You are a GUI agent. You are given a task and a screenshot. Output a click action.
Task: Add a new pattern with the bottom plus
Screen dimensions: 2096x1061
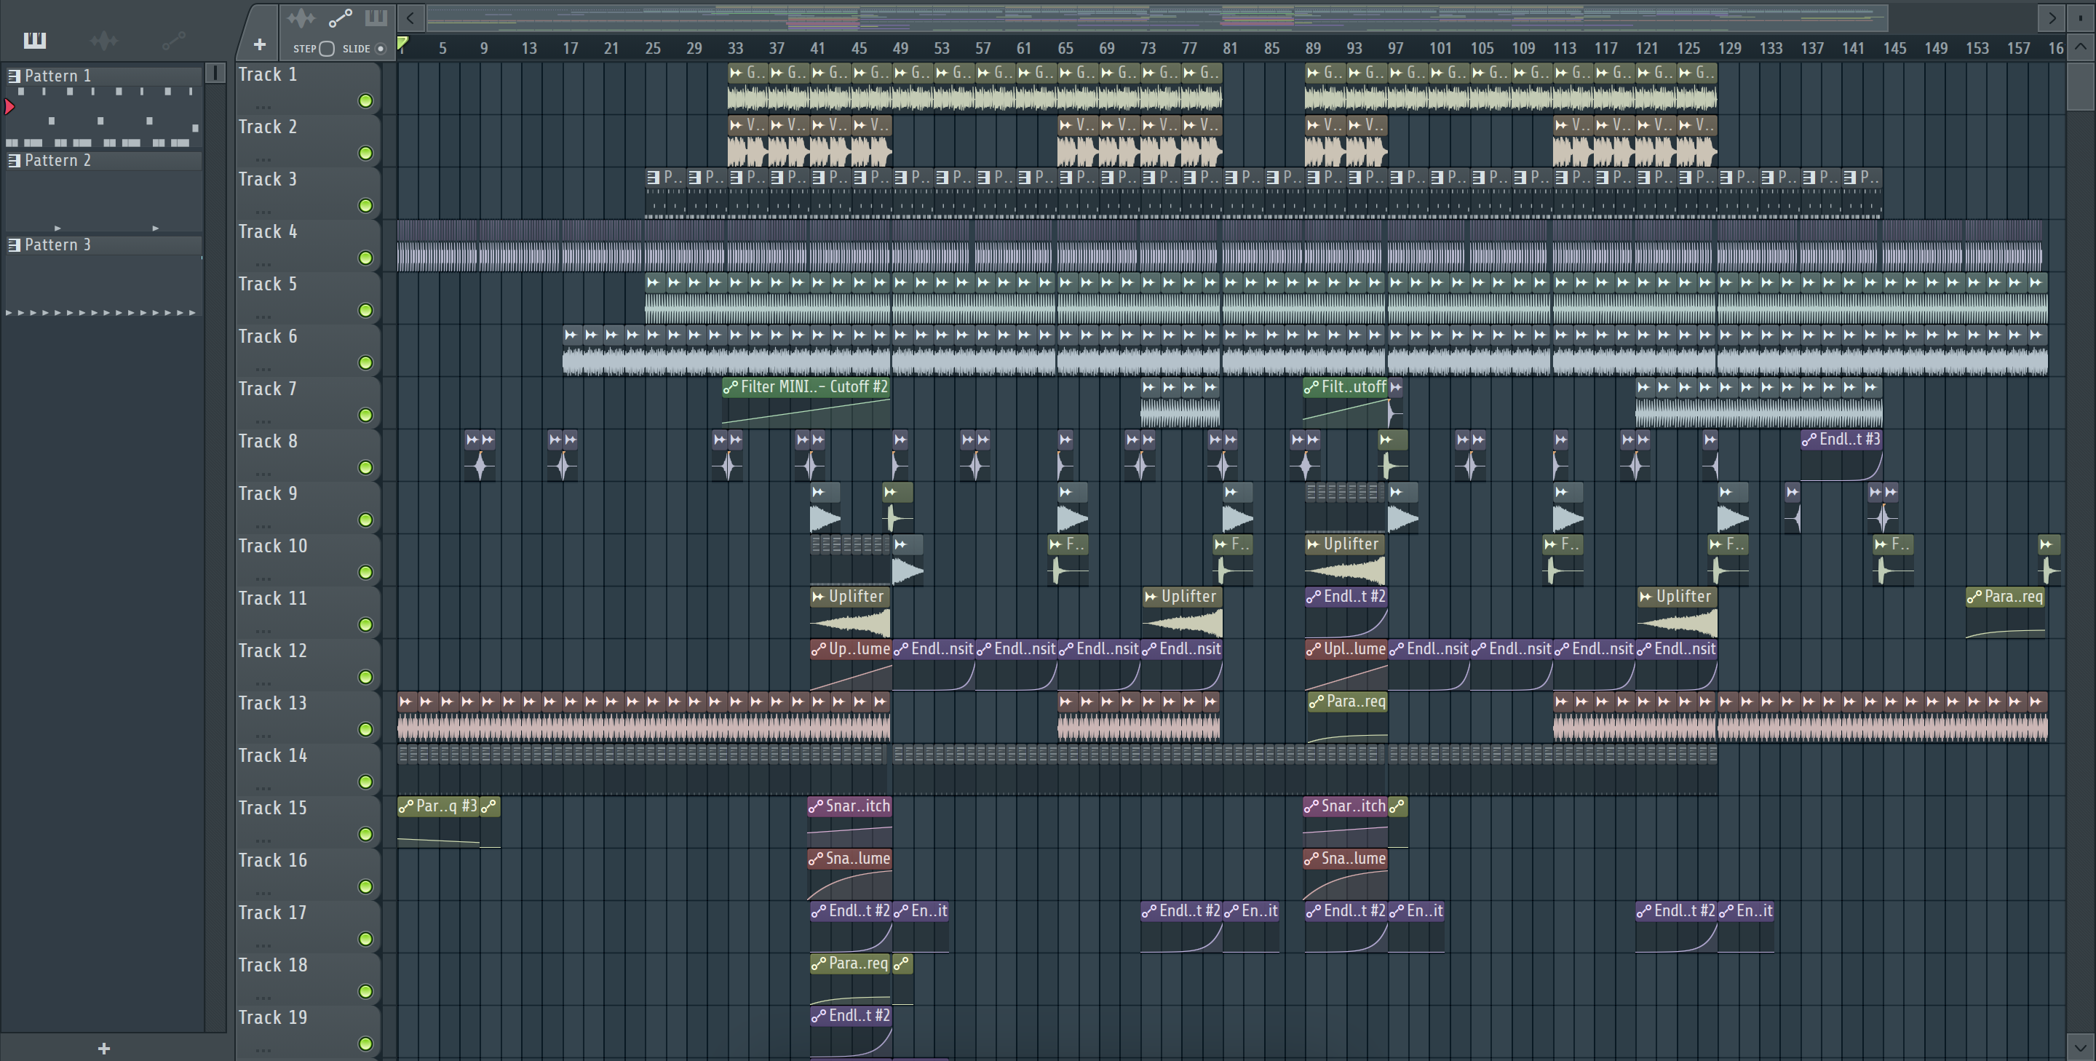103,1048
